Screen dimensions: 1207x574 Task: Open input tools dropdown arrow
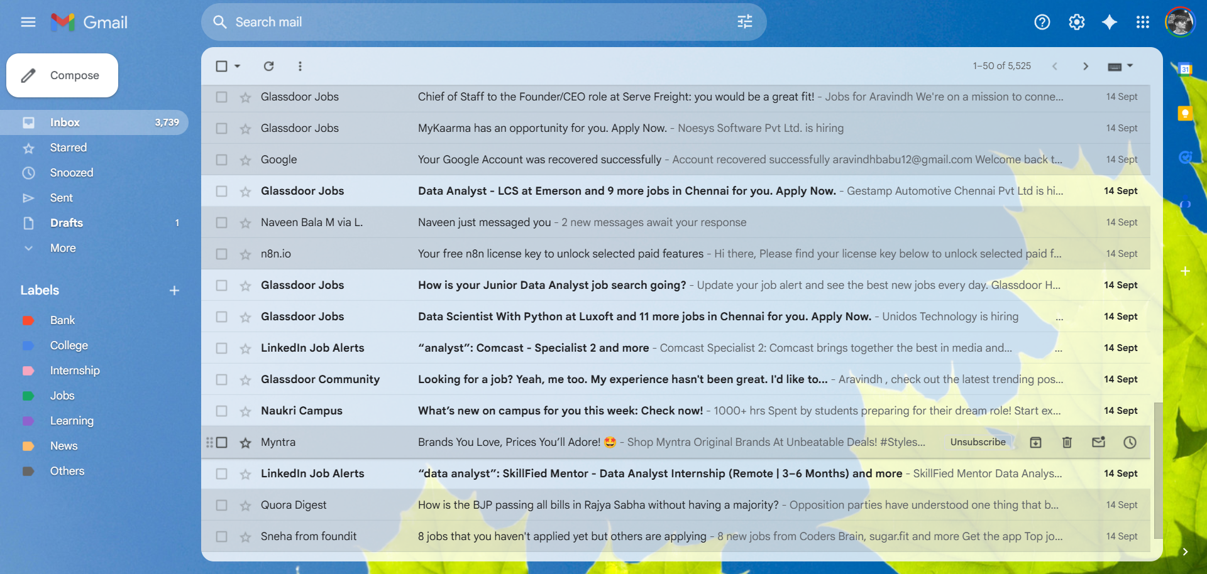1130,66
